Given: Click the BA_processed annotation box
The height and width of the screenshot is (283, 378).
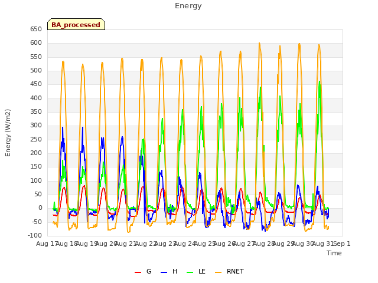Looking at the screenshot, I should point(76,24).
